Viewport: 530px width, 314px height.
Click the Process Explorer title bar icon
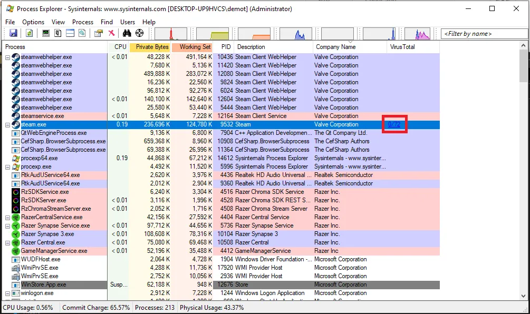coord(10,9)
